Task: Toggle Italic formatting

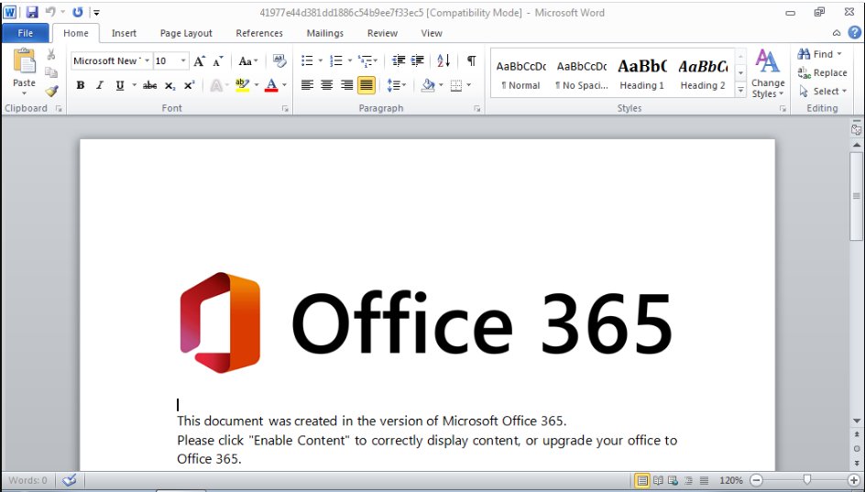Action: pos(100,85)
